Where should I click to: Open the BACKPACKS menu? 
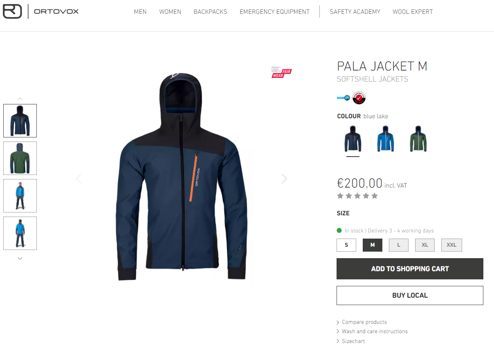click(210, 12)
